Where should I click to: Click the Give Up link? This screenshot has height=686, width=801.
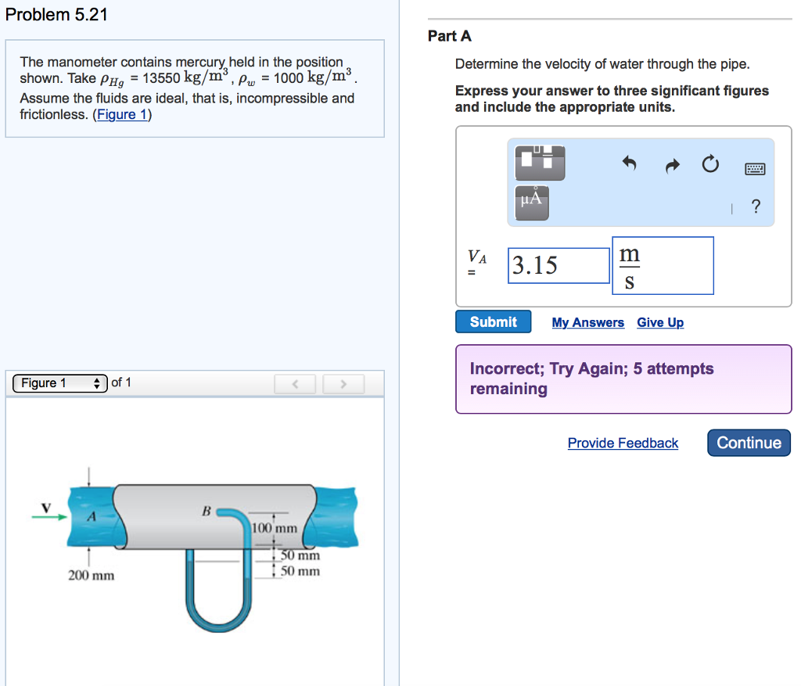pyautogui.click(x=659, y=322)
